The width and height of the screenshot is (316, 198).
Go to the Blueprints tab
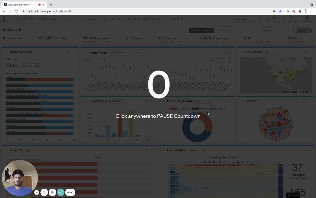(108, 19)
